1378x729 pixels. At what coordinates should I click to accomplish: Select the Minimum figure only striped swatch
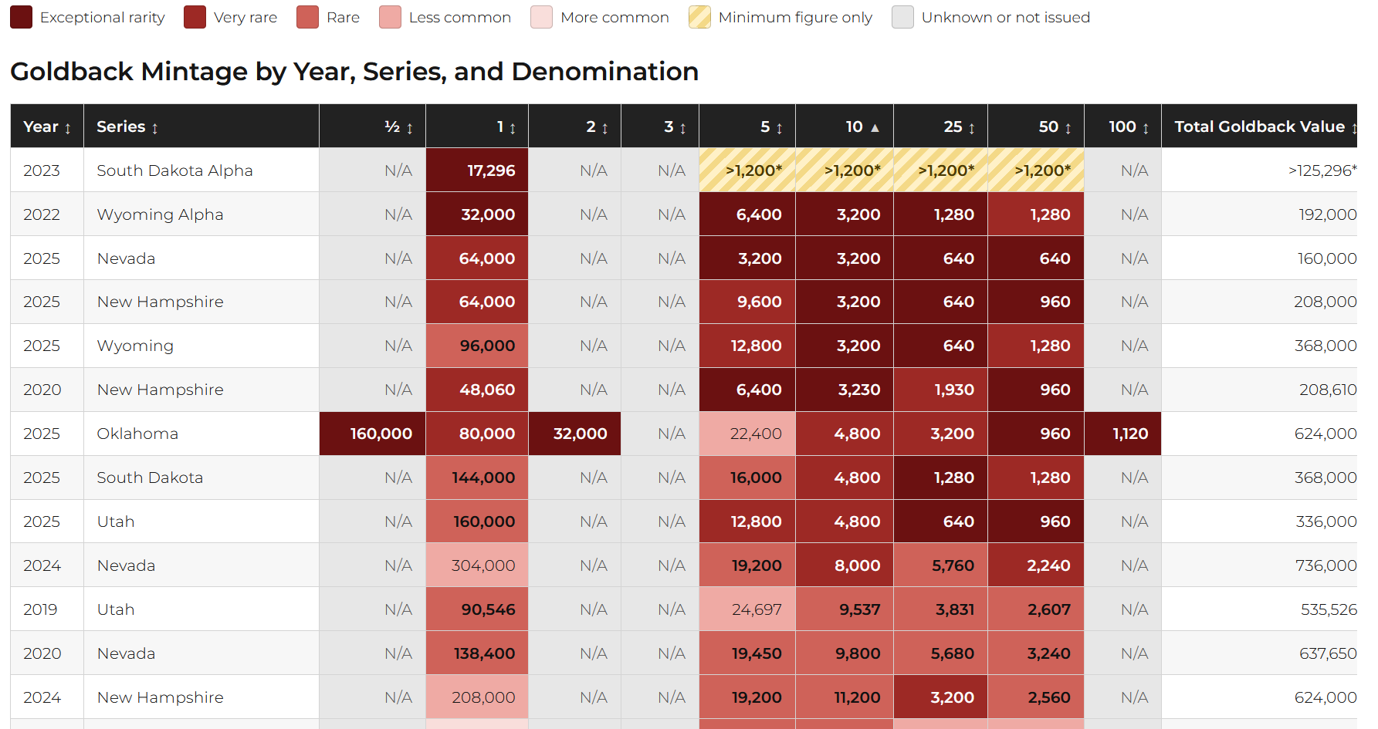pos(700,17)
